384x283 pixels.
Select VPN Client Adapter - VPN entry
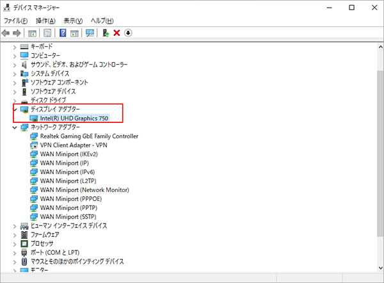(73, 145)
